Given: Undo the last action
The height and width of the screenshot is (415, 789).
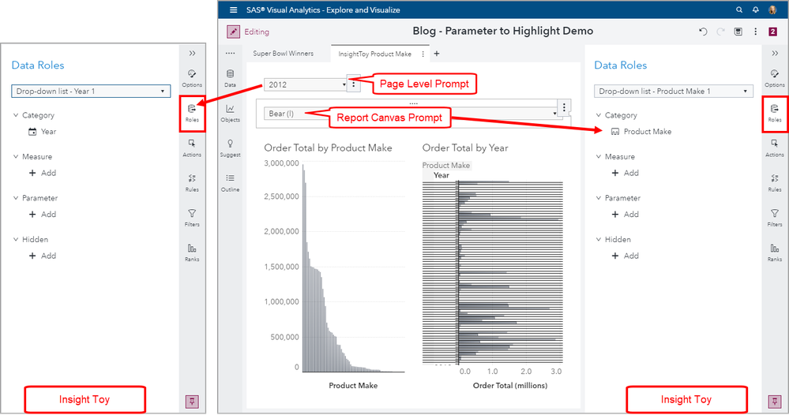Looking at the screenshot, I should coord(703,32).
